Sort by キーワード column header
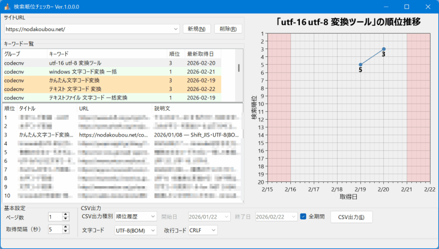This screenshot has width=439, height=249. pos(107,54)
